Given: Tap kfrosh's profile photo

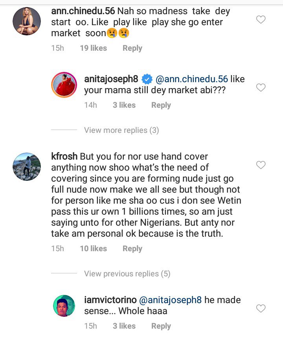Looking at the screenshot, I should point(27,166).
